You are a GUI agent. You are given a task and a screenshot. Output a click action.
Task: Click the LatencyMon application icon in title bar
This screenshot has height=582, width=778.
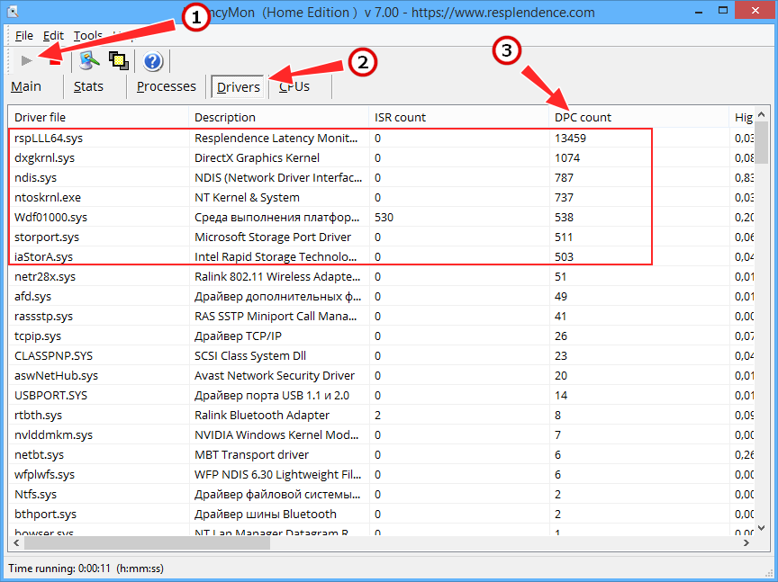click(x=13, y=12)
